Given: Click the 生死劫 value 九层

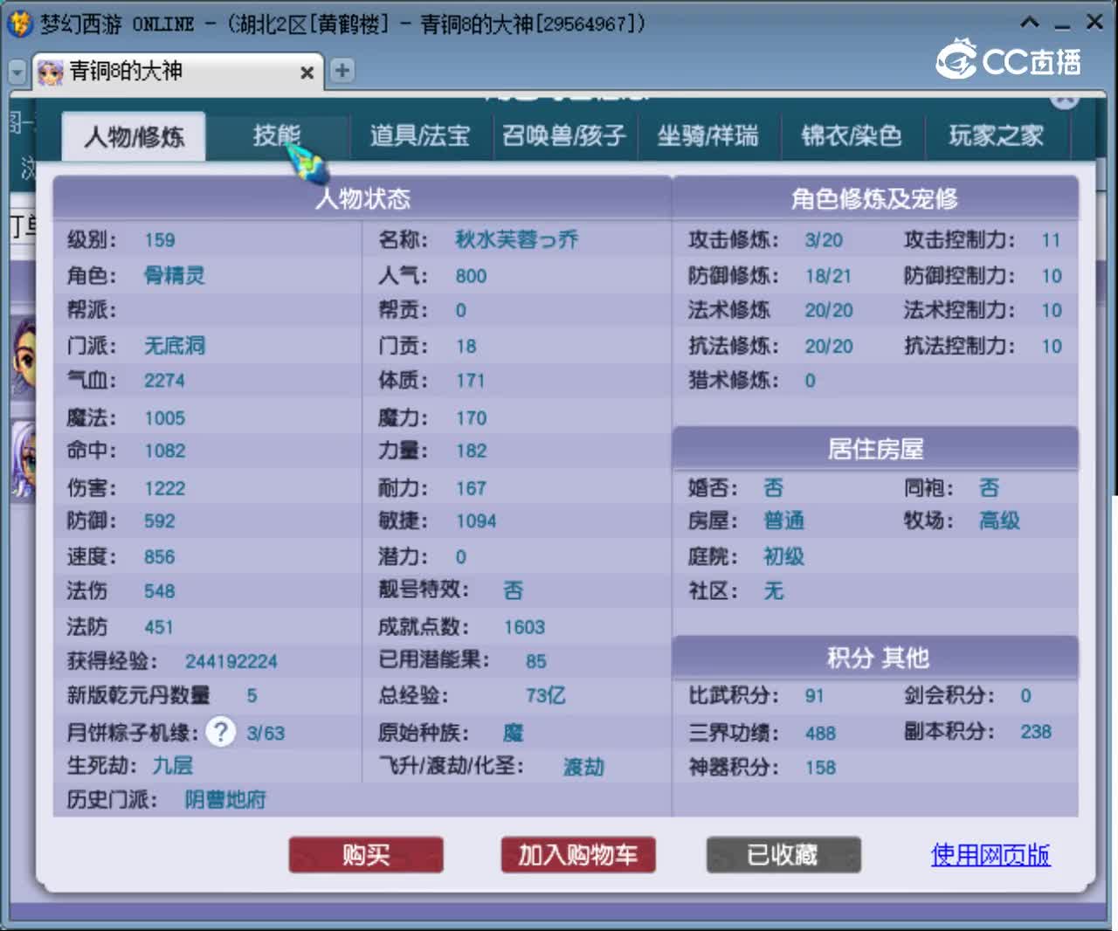Looking at the screenshot, I should pyautogui.click(x=173, y=766).
